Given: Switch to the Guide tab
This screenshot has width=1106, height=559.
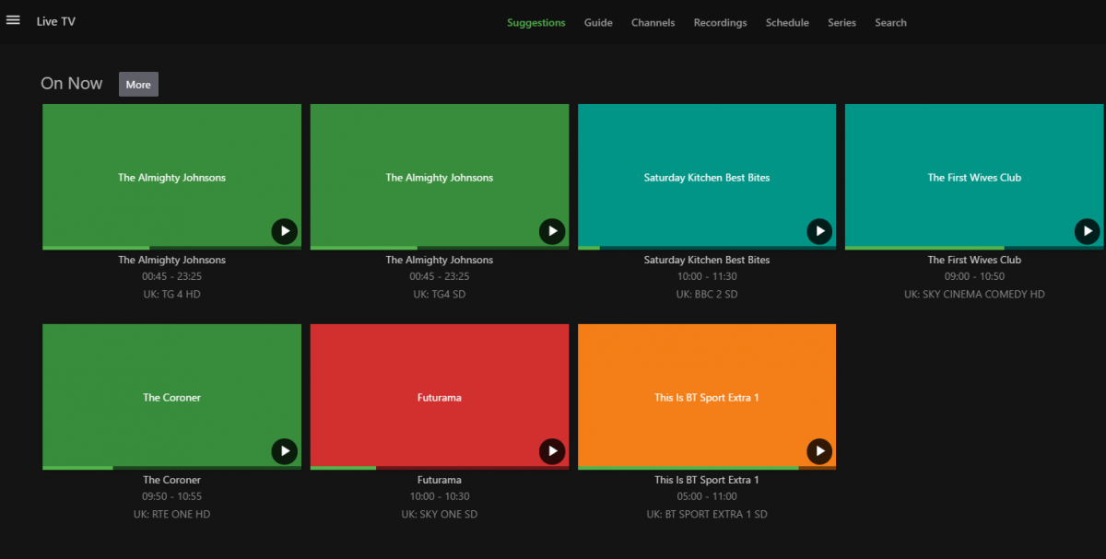Looking at the screenshot, I should point(598,23).
